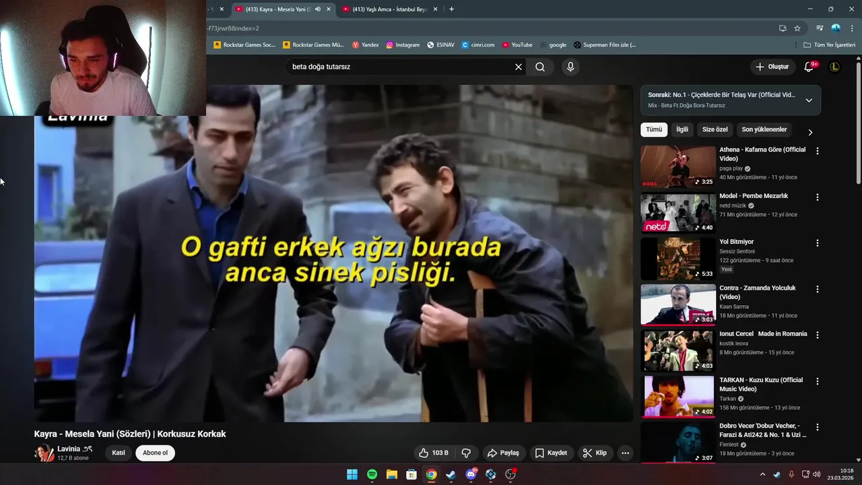
Task: Like the video with thumbs up
Action: pyautogui.click(x=433, y=453)
